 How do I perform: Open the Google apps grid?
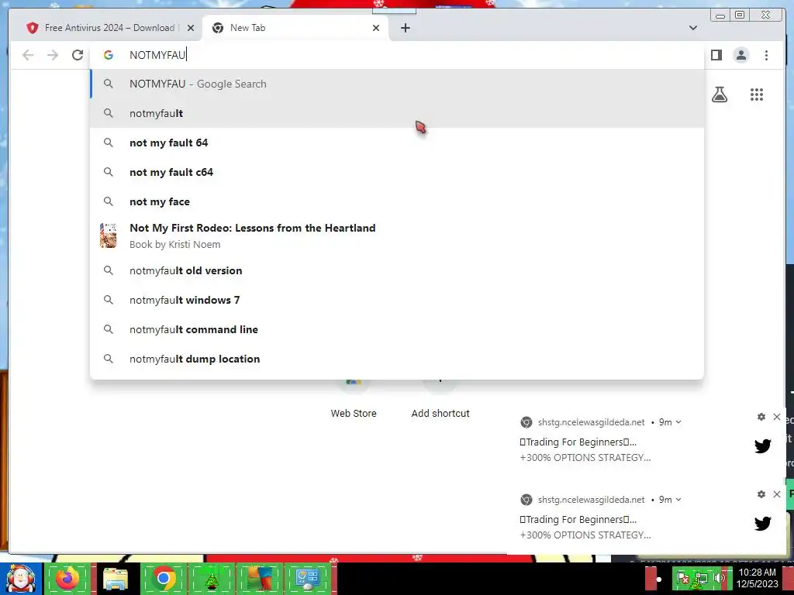pyautogui.click(x=757, y=94)
